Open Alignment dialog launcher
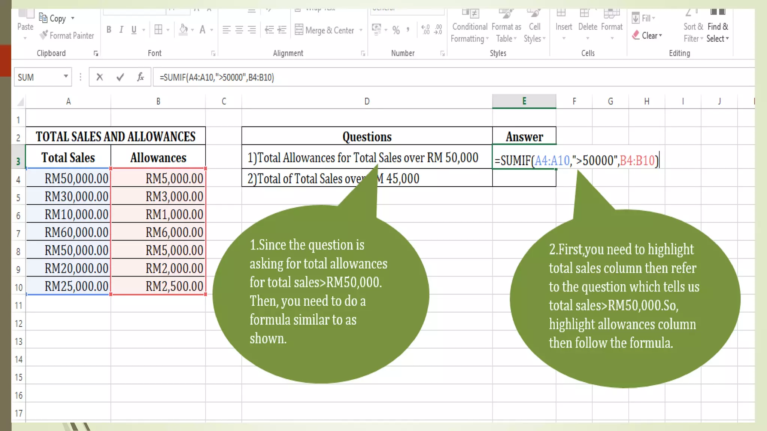This screenshot has height=431, width=767. click(x=363, y=54)
